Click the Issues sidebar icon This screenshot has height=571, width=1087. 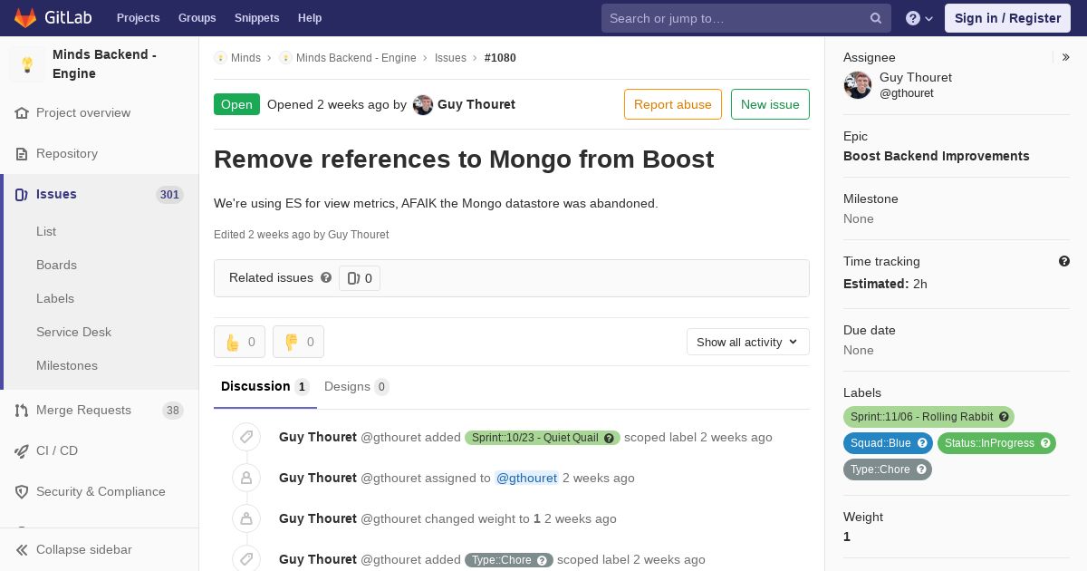(22, 195)
